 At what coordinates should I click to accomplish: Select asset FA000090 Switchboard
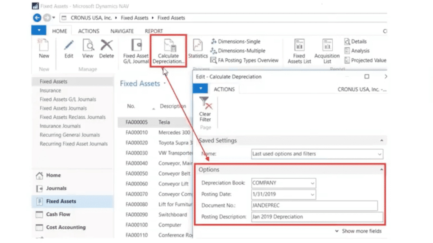point(155,215)
